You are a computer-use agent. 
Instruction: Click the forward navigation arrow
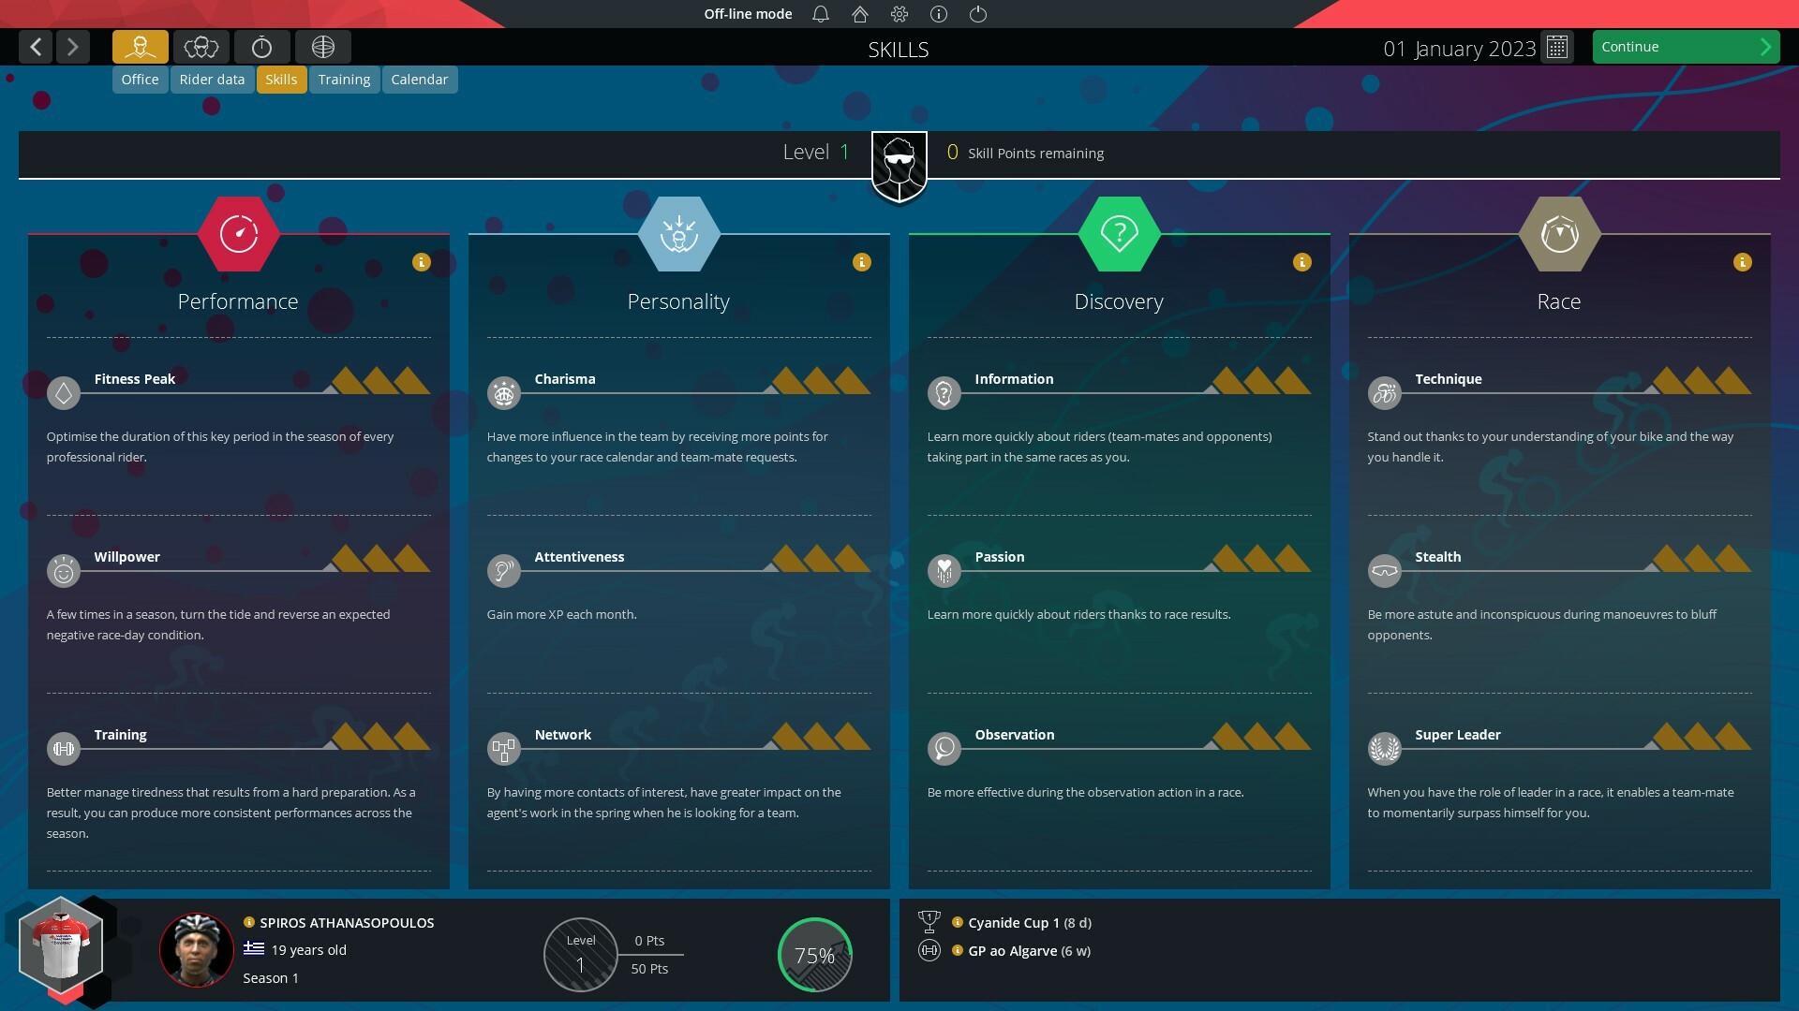point(73,46)
